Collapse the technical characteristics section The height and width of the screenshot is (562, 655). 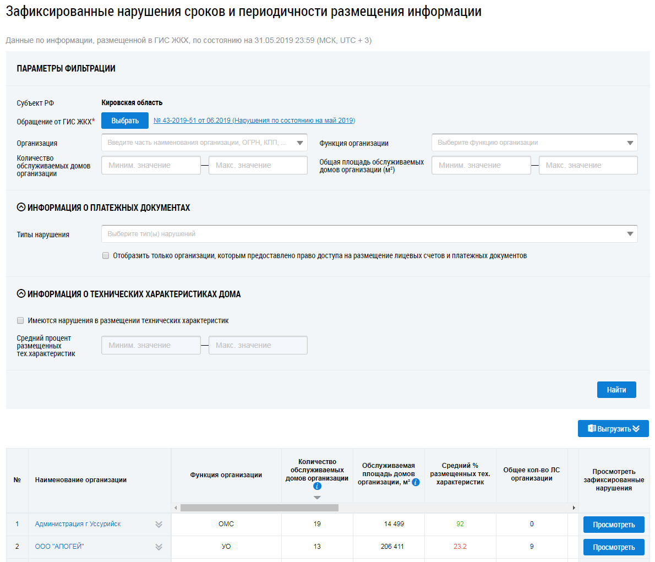tap(21, 294)
